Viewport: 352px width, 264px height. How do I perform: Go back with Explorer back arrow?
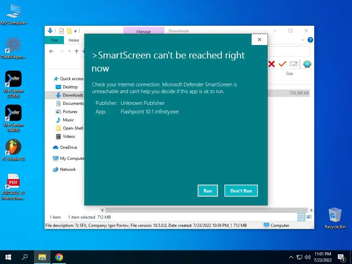click(51, 52)
